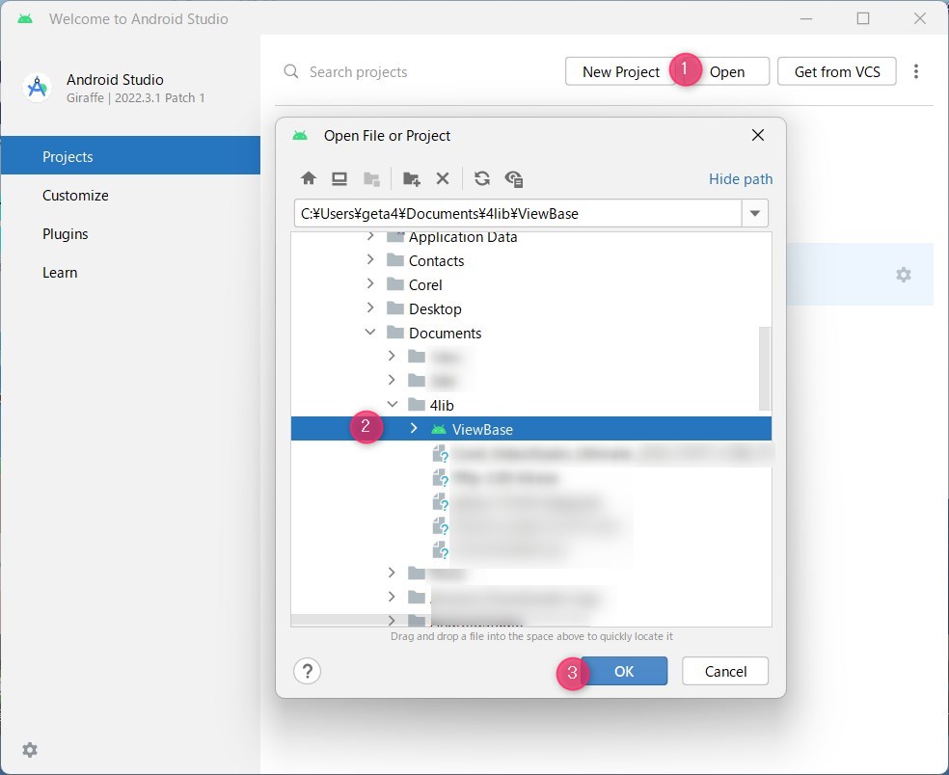The height and width of the screenshot is (775, 949).
Task: Select the Desktop folder row
Action: pyautogui.click(x=531, y=309)
